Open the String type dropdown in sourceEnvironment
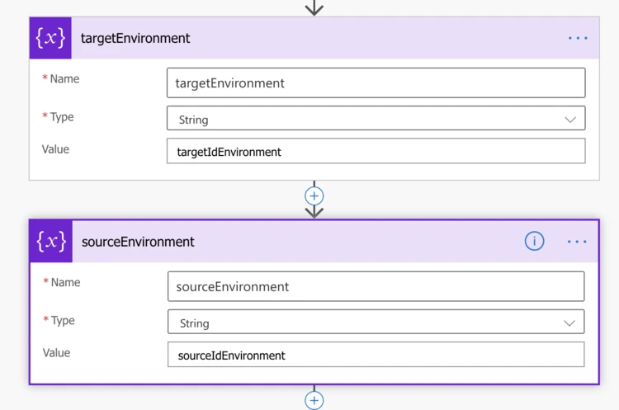Screen dimensions: 619x410 pyautogui.click(x=569, y=323)
